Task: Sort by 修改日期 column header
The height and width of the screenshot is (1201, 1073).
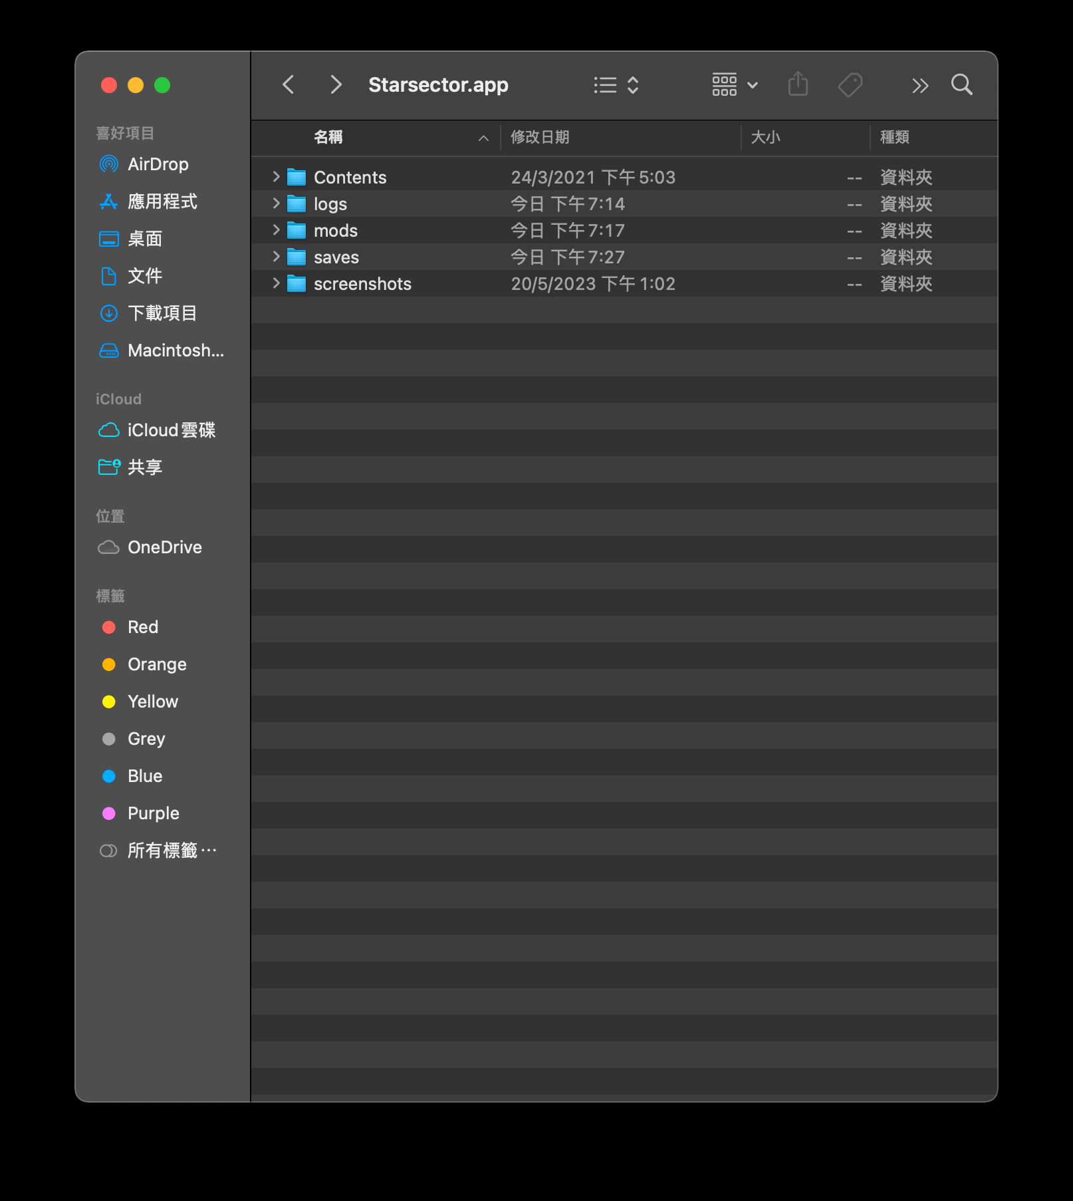Action: pos(540,137)
